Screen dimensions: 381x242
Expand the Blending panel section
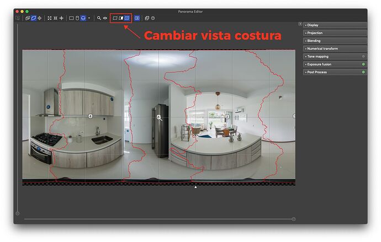(x=314, y=41)
